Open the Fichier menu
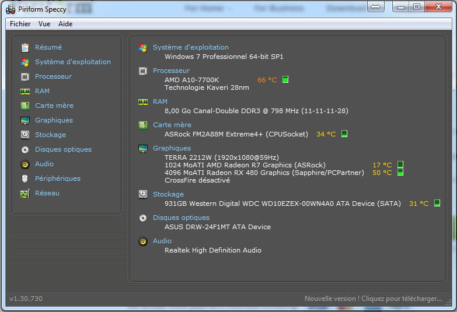Image resolution: width=457 pixels, height=312 pixels. [20, 24]
